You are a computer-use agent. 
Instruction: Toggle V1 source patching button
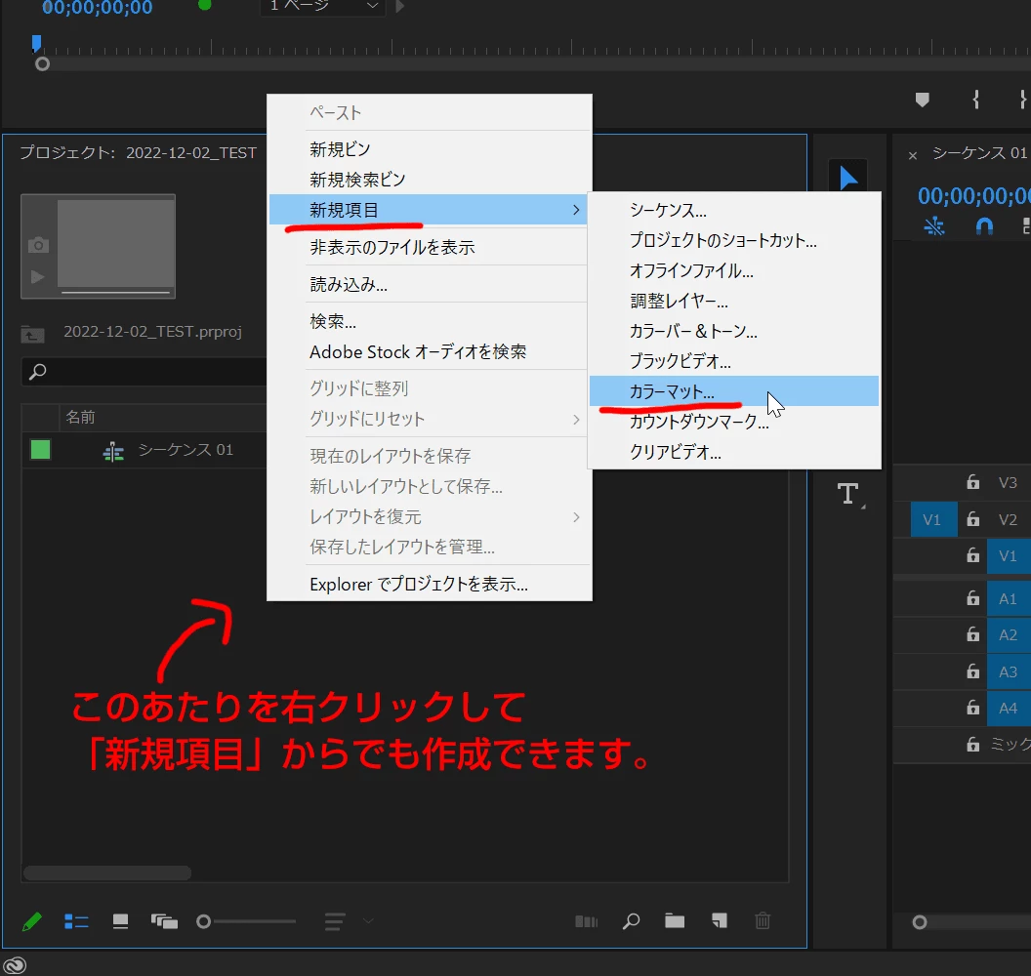pos(933,520)
